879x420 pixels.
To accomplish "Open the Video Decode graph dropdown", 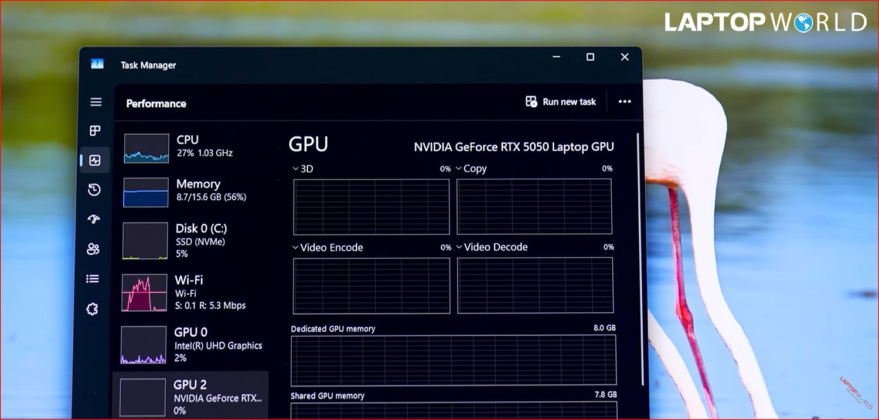I will click(459, 248).
